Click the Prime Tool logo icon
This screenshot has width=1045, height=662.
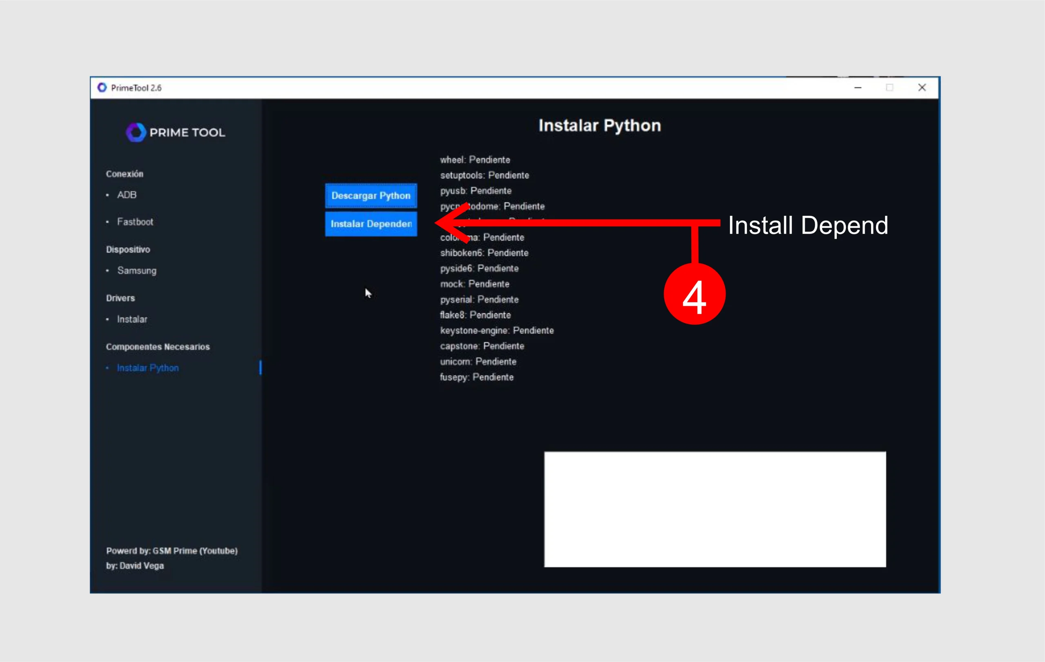pos(136,132)
